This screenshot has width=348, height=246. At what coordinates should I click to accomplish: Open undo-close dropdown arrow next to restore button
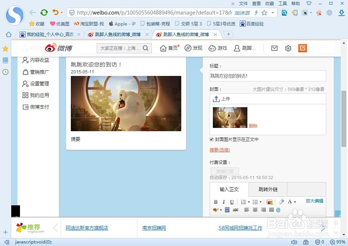coord(61,13)
